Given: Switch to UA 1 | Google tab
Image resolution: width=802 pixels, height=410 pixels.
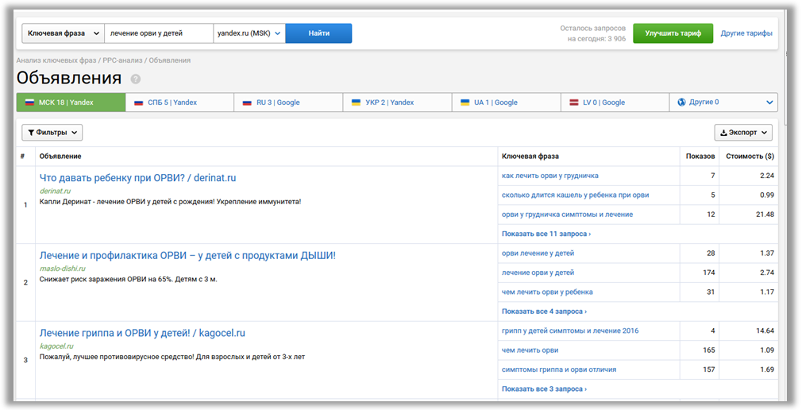Looking at the screenshot, I should [x=507, y=102].
